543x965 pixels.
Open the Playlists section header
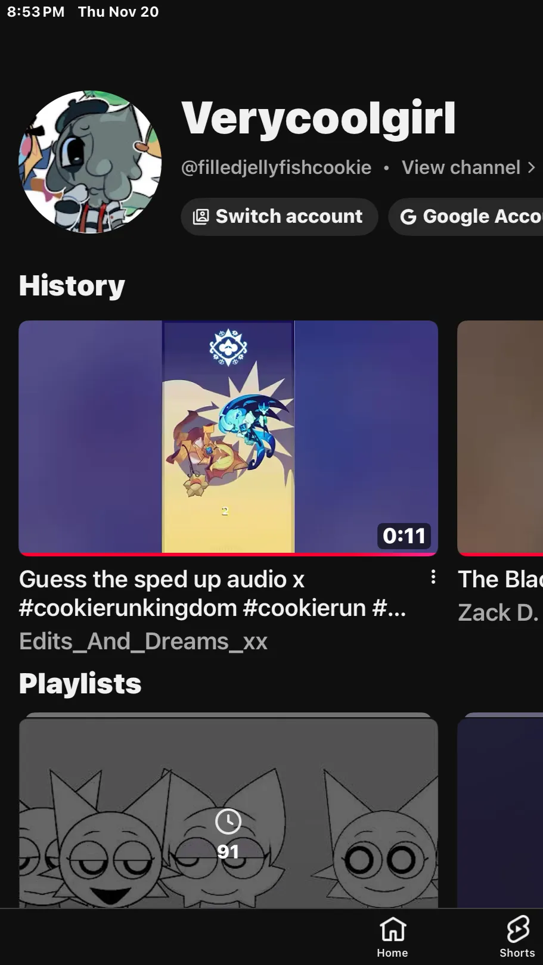(x=80, y=683)
